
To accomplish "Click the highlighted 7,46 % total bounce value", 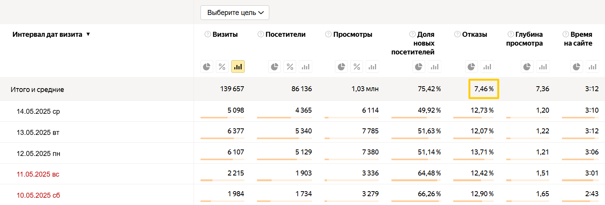I will (484, 89).
